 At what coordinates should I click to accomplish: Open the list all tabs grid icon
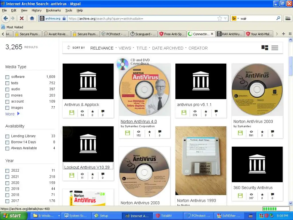tap(290, 34)
